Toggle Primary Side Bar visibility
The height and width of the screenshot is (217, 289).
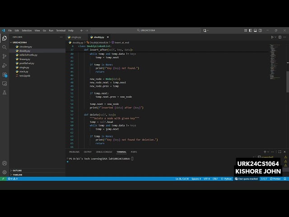[x=250, y=30]
